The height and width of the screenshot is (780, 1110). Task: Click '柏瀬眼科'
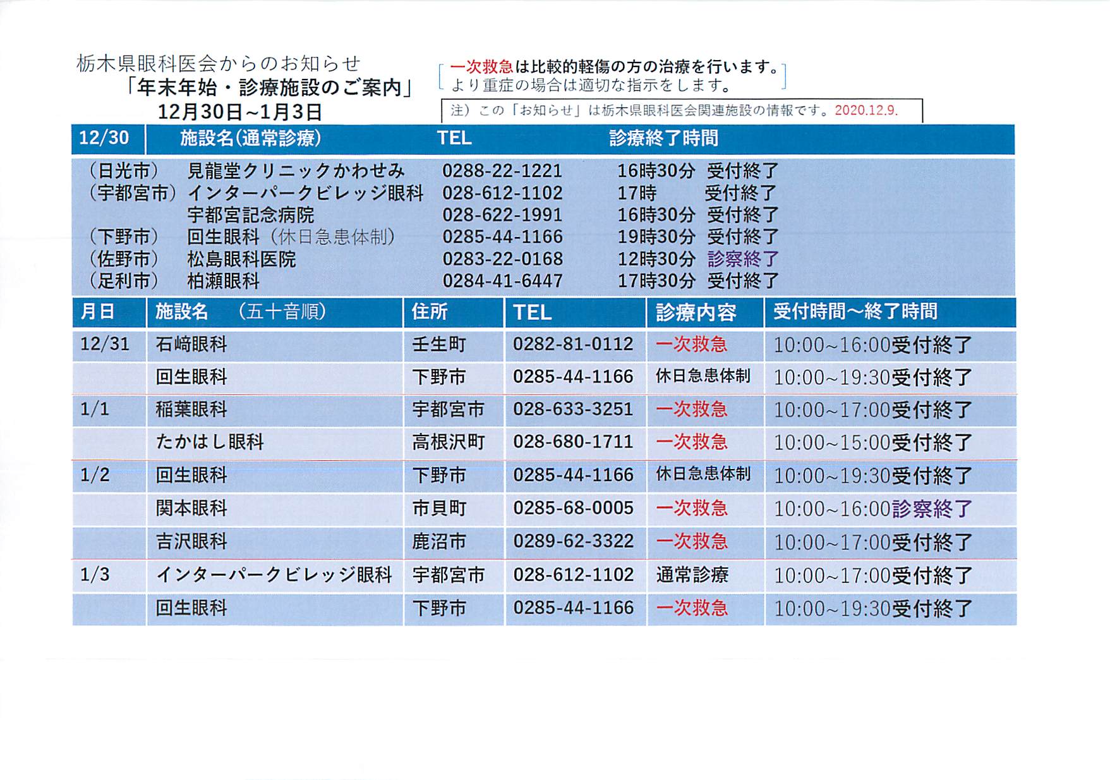pos(223,281)
